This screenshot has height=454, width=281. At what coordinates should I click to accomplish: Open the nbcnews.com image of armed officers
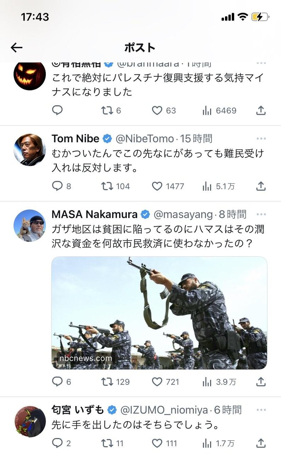(159, 313)
